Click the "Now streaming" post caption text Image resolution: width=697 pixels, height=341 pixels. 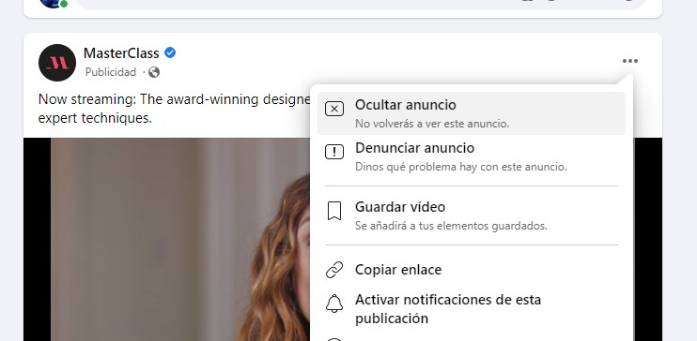tap(174, 109)
